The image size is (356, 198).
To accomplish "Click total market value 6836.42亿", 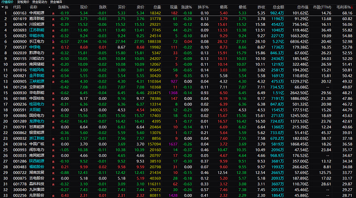I will click(x=299, y=41).
